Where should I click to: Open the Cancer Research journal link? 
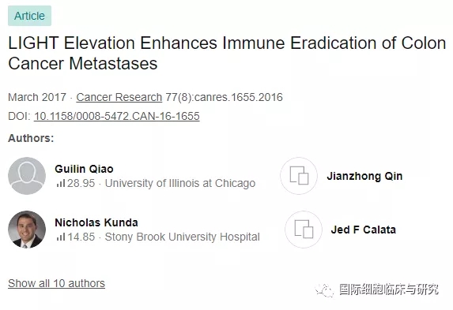119,97
